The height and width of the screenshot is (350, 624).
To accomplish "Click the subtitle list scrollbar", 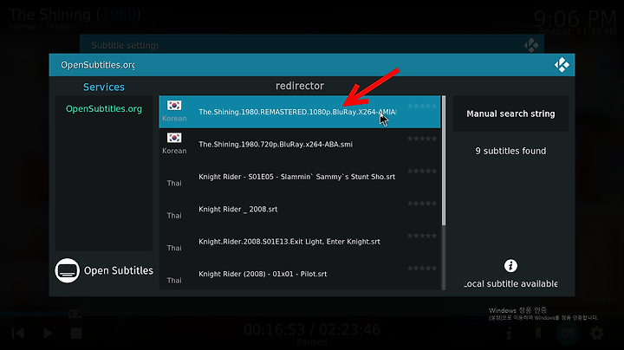I will [x=444, y=160].
